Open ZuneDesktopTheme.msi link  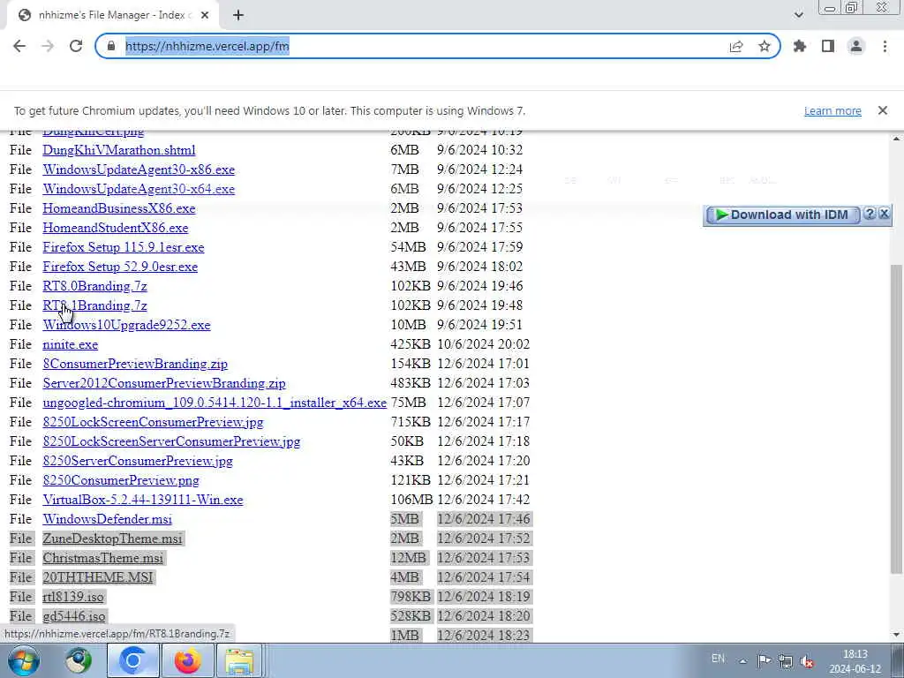point(112,539)
